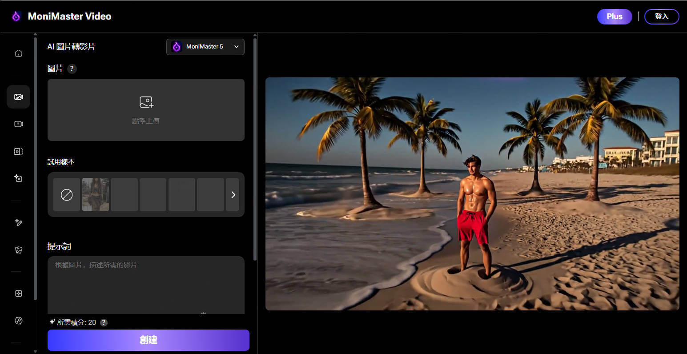The height and width of the screenshot is (354, 687).
Task: Open the magic pencil sidebar tool
Action: click(19, 222)
